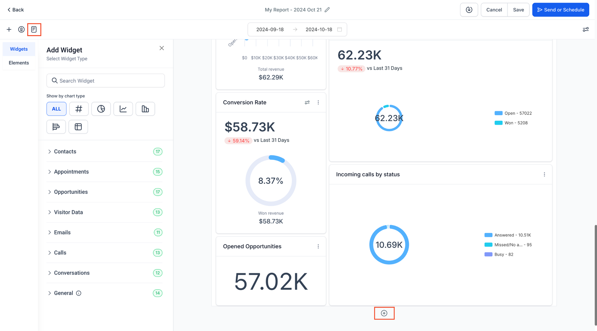The height and width of the screenshot is (331, 597).
Task: Toggle Answered legend in incoming calls chart
Action: click(507, 235)
